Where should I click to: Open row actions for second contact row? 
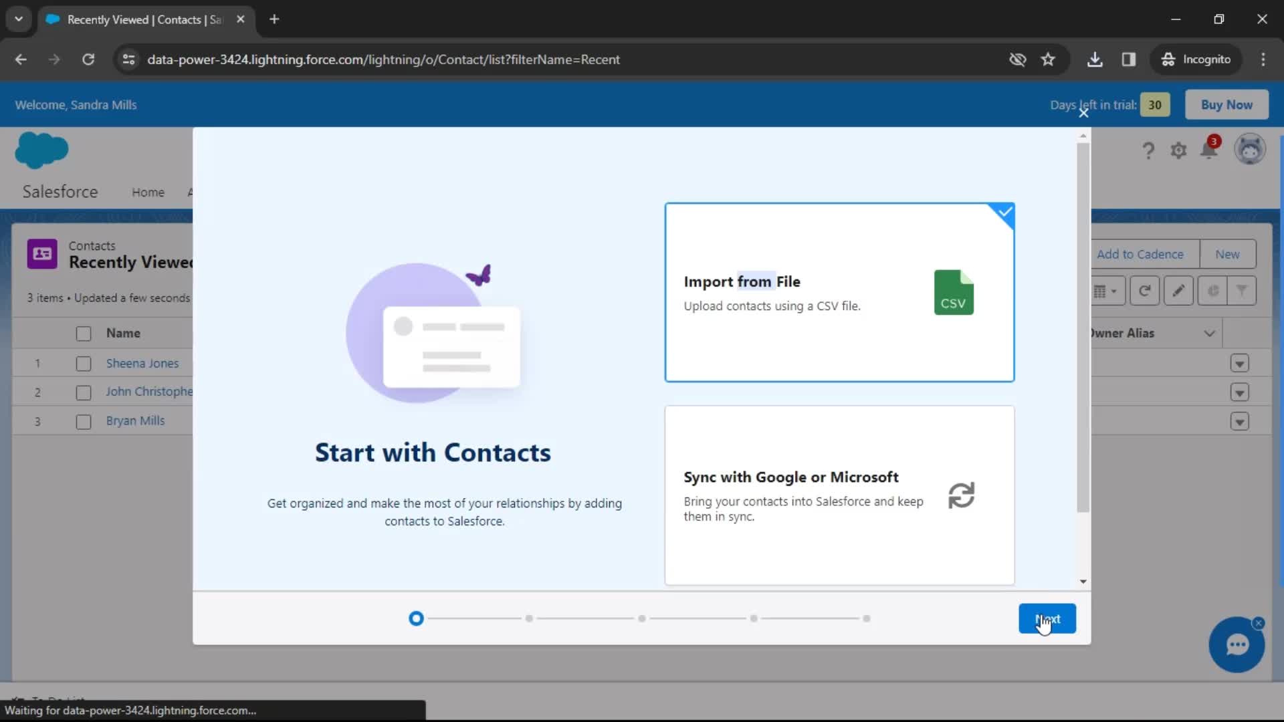click(x=1239, y=392)
